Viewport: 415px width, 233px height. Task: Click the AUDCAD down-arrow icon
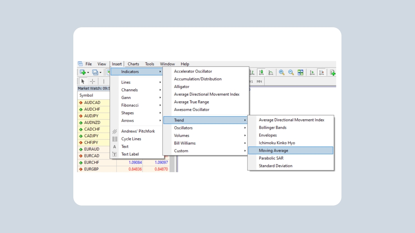click(x=81, y=103)
